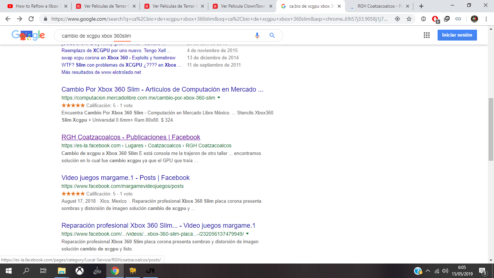Open the red stop-hand ad blocker extension

click(435, 19)
